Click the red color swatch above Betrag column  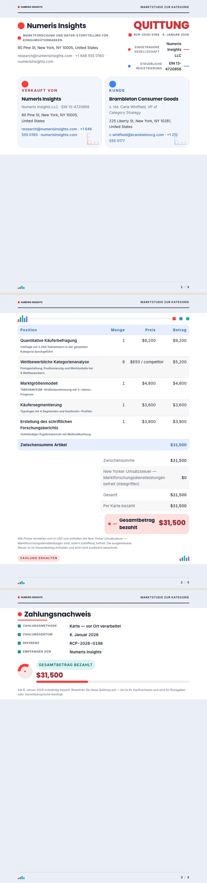[x=174, y=319]
